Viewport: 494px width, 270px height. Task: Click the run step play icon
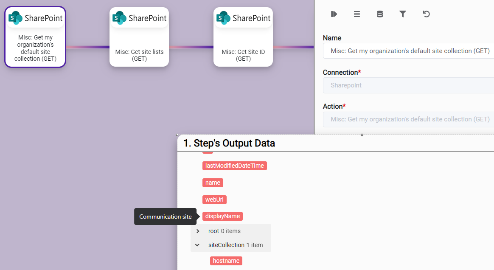[334, 14]
